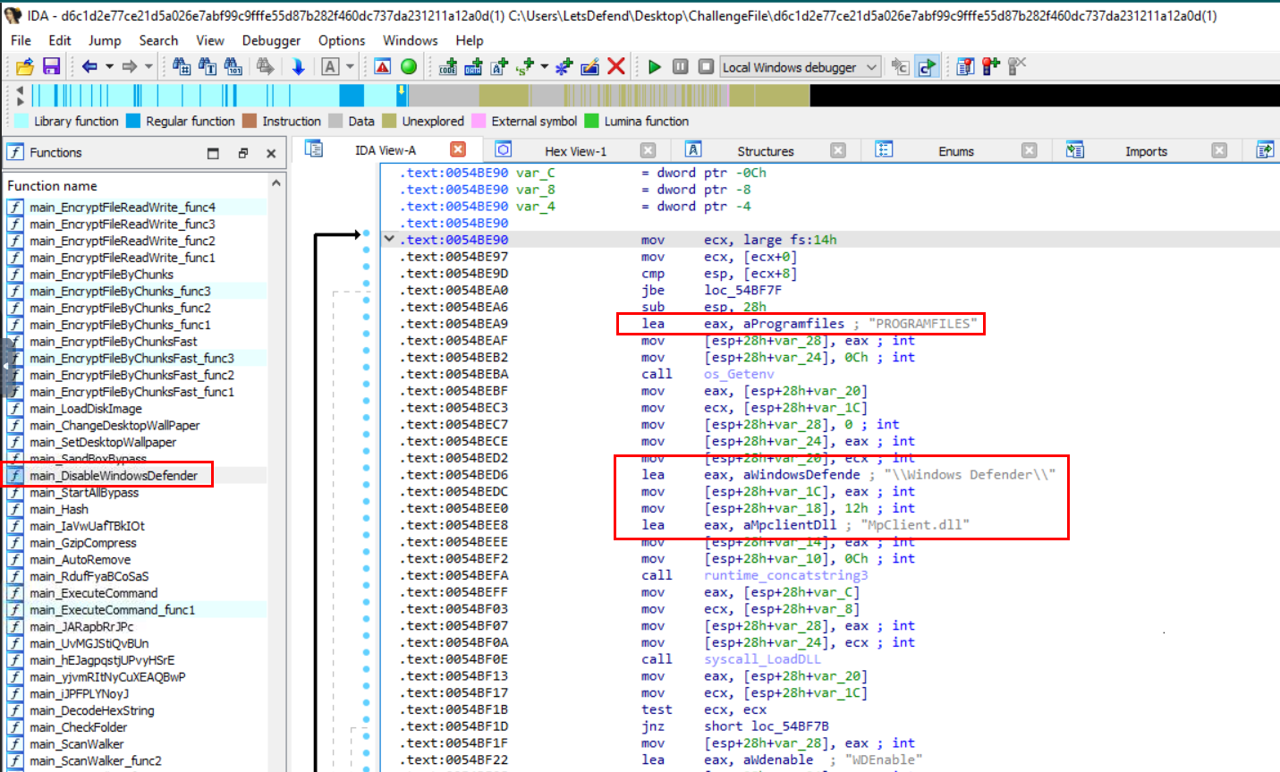
Task: Select main_DisableWindowsDefender in the function list
Action: click(x=113, y=476)
